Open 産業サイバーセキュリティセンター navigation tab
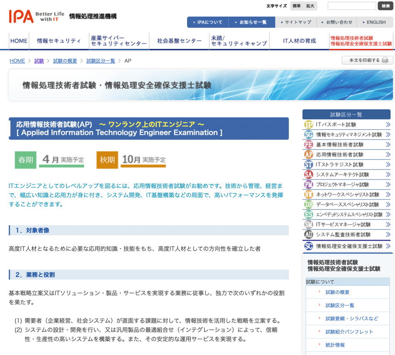The height and width of the screenshot is (355, 395). pos(119,41)
